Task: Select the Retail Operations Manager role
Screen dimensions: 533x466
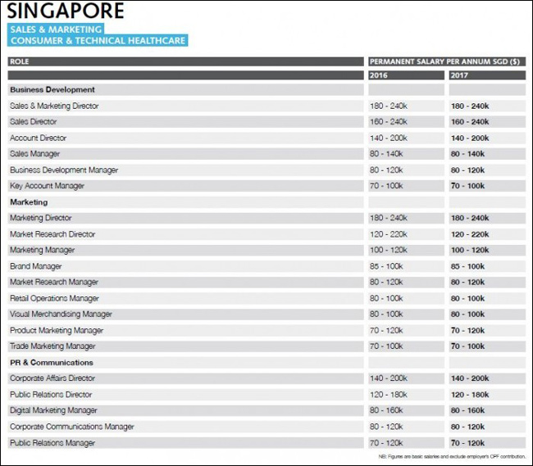Action: pos(54,298)
